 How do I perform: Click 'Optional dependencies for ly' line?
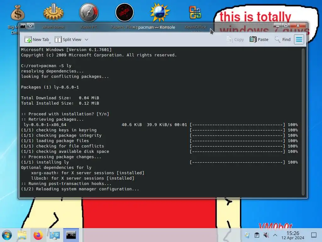(x=56, y=167)
